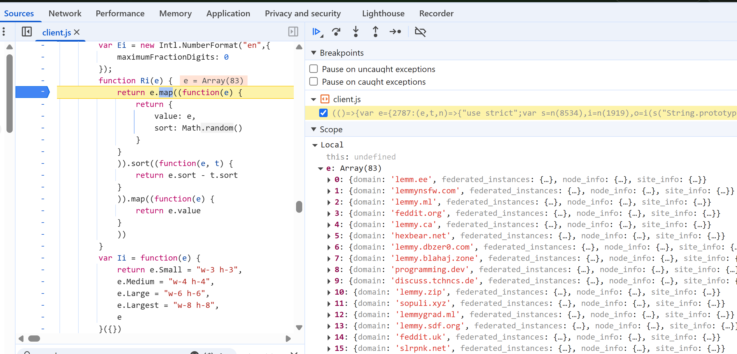Screen dimensions: 737x354
Task: Click the 'var Ii = function(e)' code line
Action: 149,258
